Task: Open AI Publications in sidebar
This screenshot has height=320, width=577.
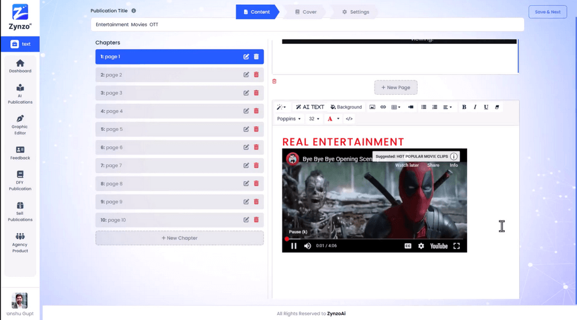Action: [x=20, y=94]
